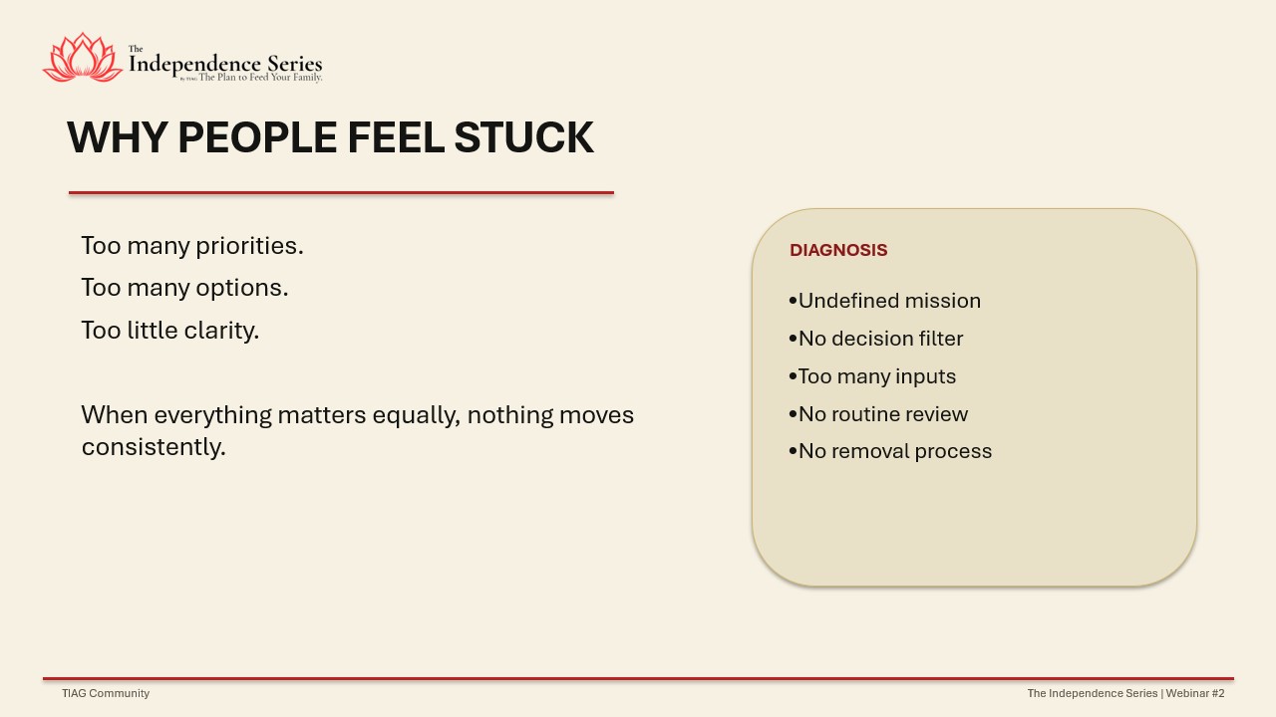The height and width of the screenshot is (717, 1276).
Task: Click the 'Too little clarity.' line
Action: click(x=170, y=331)
